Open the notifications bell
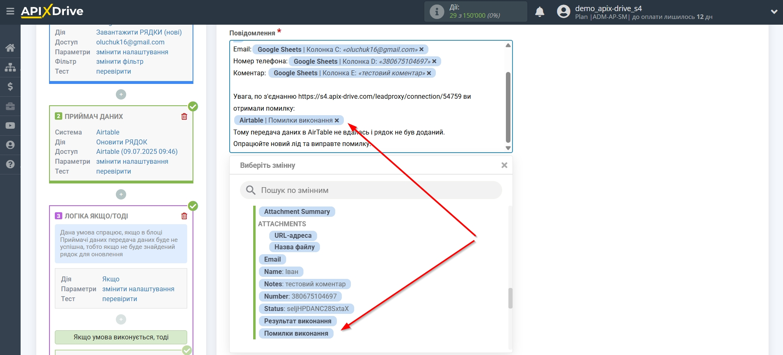This screenshot has height=355, width=783. [540, 12]
